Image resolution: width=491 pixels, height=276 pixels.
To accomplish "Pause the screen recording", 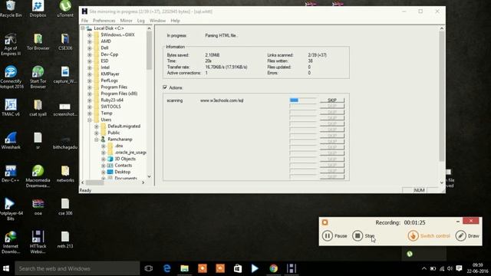I will (334, 235).
